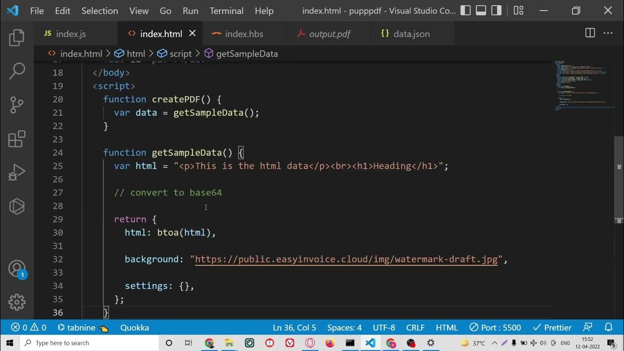Change the HTML language mode selector
Viewport: 624px width, 351px height.
447,328
